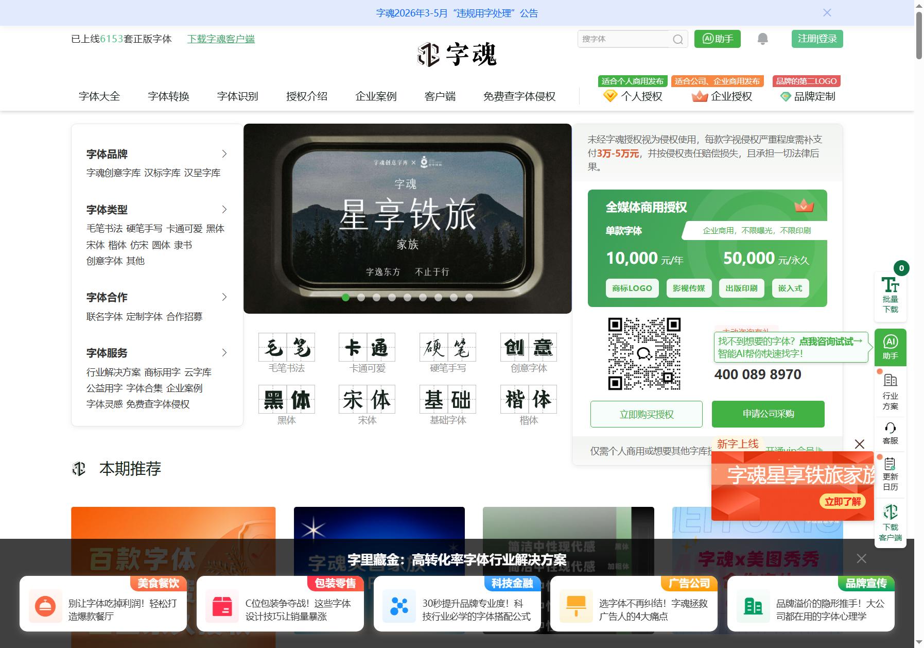The width and height of the screenshot is (924, 648).
Task: Click the 广告公司 billboard icon
Action: point(576,606)
